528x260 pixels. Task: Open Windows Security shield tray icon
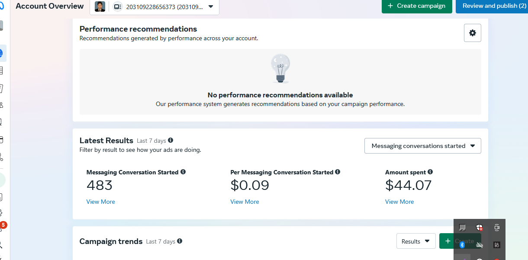click(x=479, y=228)
